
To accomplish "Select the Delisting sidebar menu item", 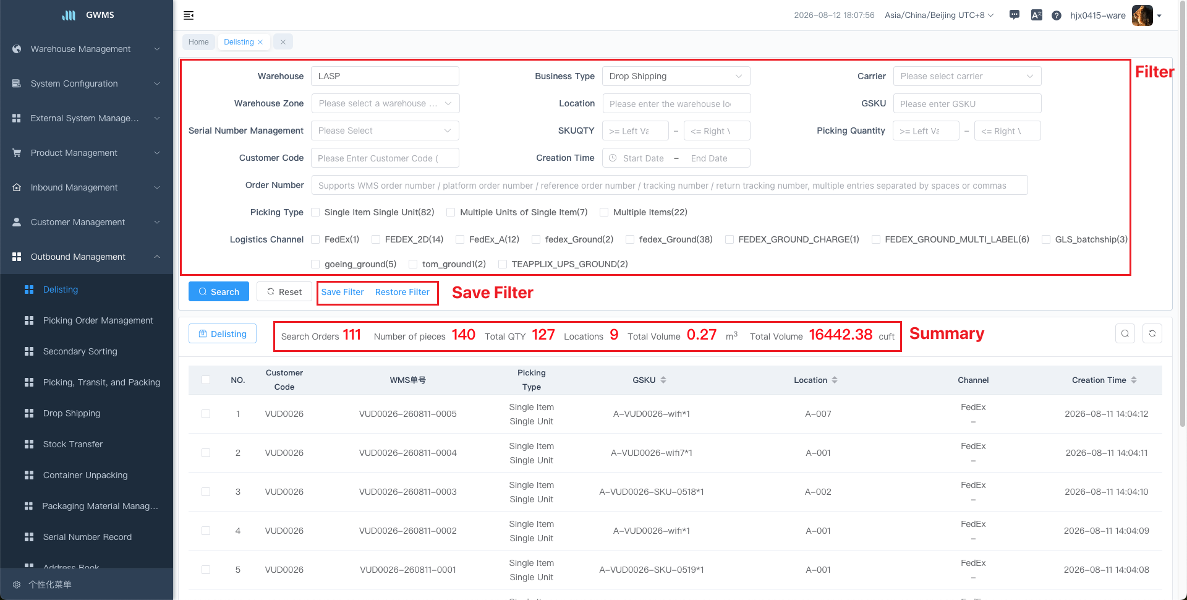I will (87, 289).
